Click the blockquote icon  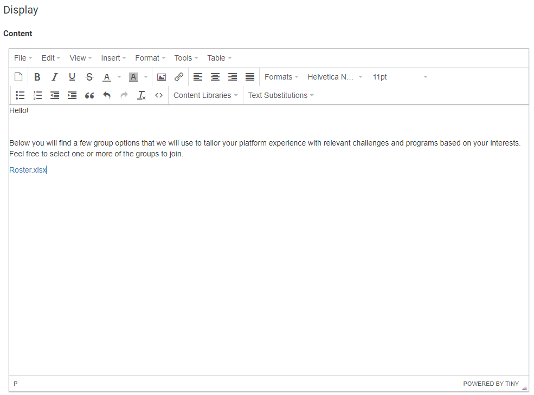tap(89, 95)
